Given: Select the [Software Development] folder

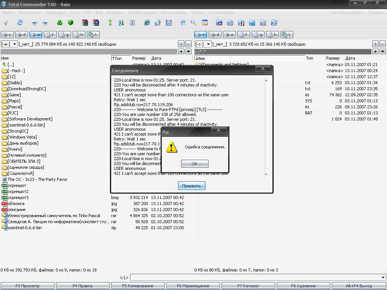Looking at the screenshot, I should coord(27,119).
